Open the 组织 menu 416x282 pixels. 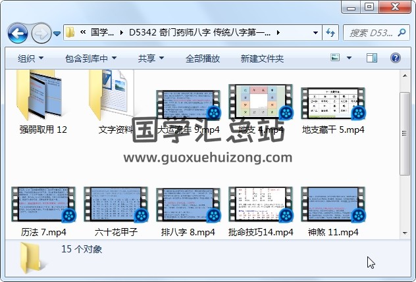coord(30,59)
